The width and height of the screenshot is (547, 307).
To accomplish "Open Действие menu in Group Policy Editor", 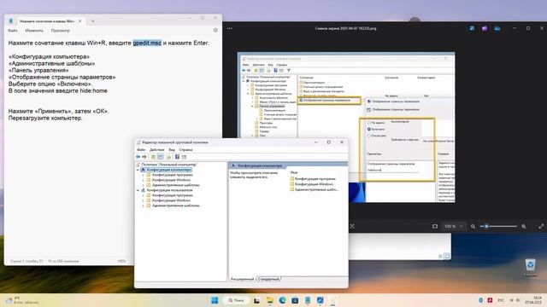I will point(156,150).
